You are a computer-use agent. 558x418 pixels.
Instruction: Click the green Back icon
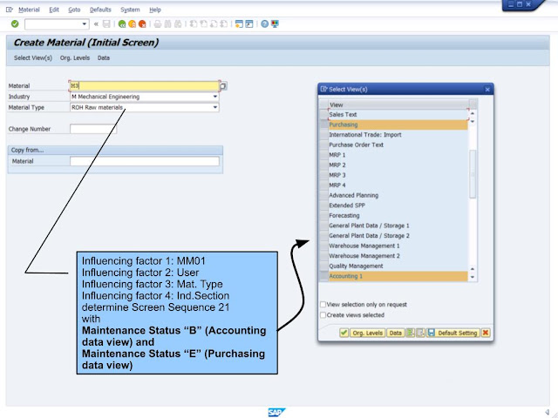click(x=122, y=24)
